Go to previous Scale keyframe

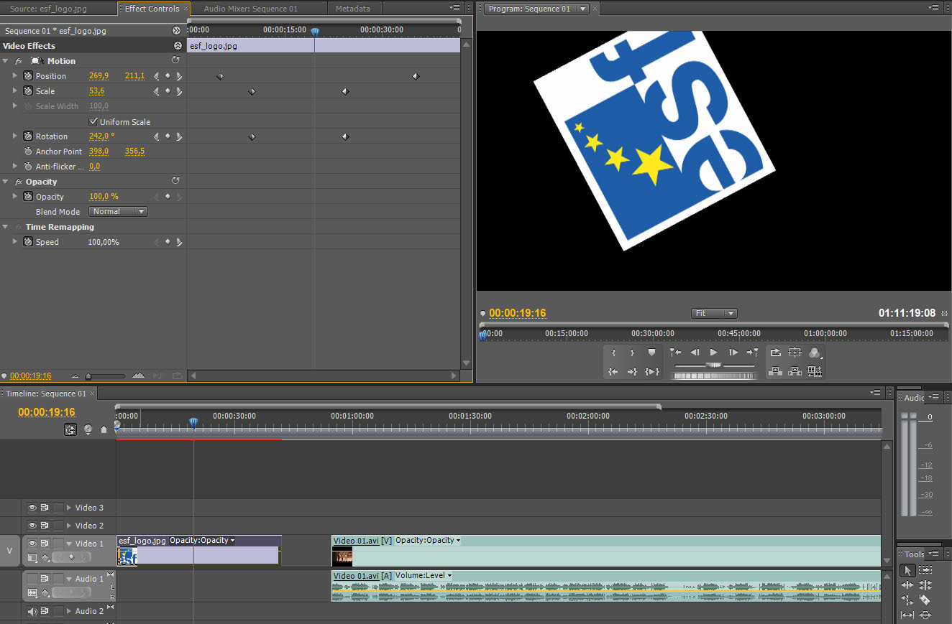click(x=157, y=90)
